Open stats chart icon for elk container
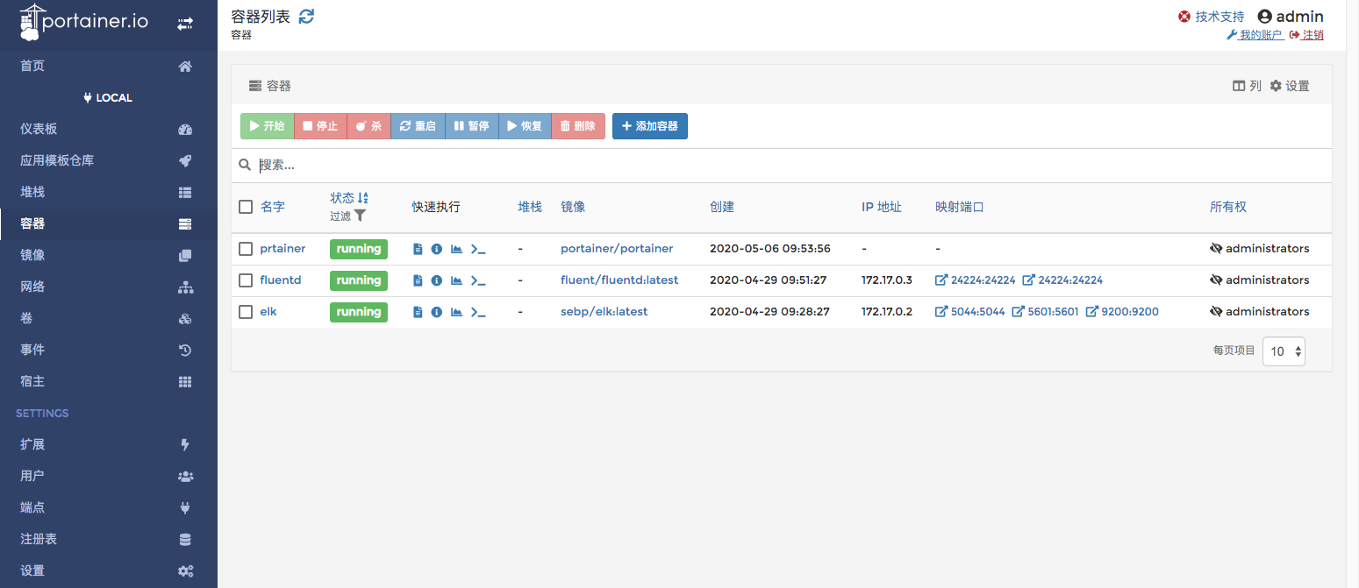 (x=456, y=312)
